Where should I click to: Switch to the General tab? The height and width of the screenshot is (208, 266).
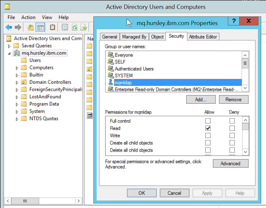[110, 37]
